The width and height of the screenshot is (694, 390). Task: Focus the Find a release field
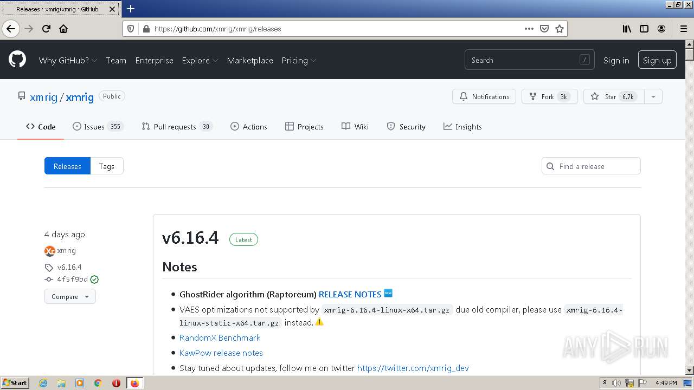(591, 166)
